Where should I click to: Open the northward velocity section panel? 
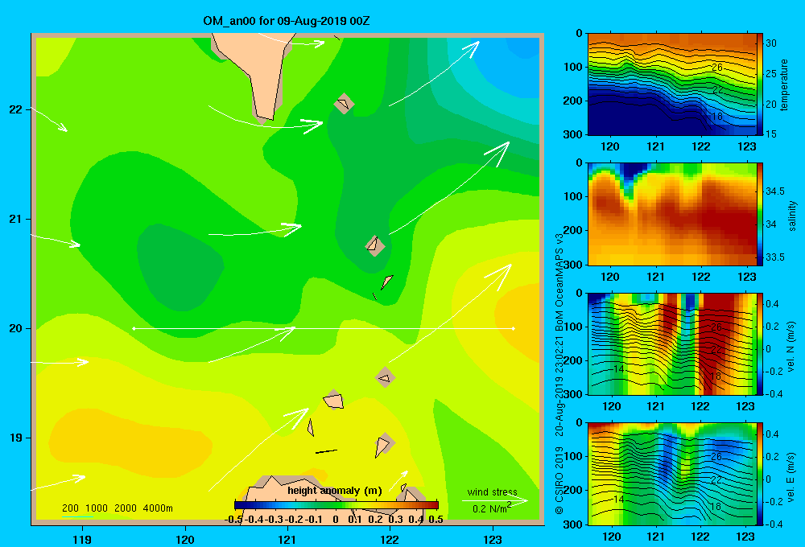[x=672, y=343]
